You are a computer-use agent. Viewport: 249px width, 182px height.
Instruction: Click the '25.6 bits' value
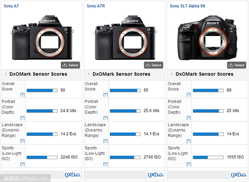151,111
